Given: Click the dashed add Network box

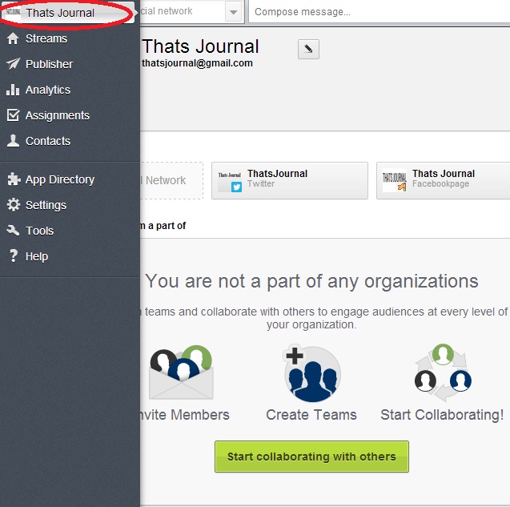Looking at the screenshot, I should pos(171,180).
